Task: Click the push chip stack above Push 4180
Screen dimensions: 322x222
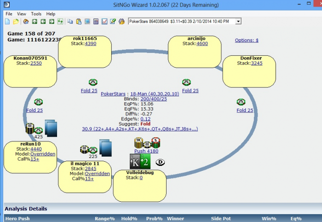Action: click(147, 143)
